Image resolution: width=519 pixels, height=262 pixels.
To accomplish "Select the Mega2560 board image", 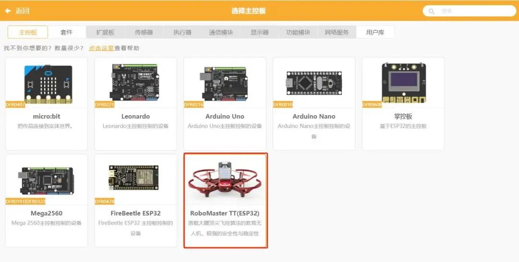I will coord(47,181).
